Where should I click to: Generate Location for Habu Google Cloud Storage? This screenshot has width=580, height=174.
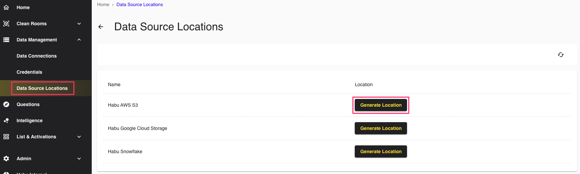point(381,128)
